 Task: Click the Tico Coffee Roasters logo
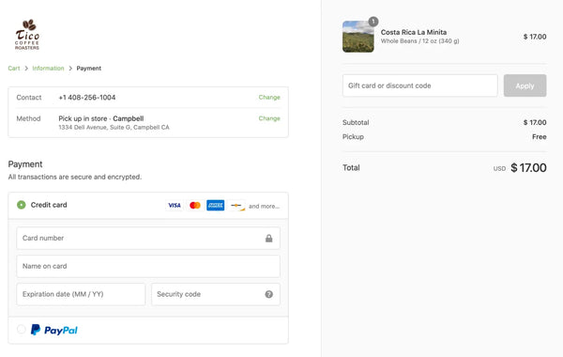(x=27, y=35)
